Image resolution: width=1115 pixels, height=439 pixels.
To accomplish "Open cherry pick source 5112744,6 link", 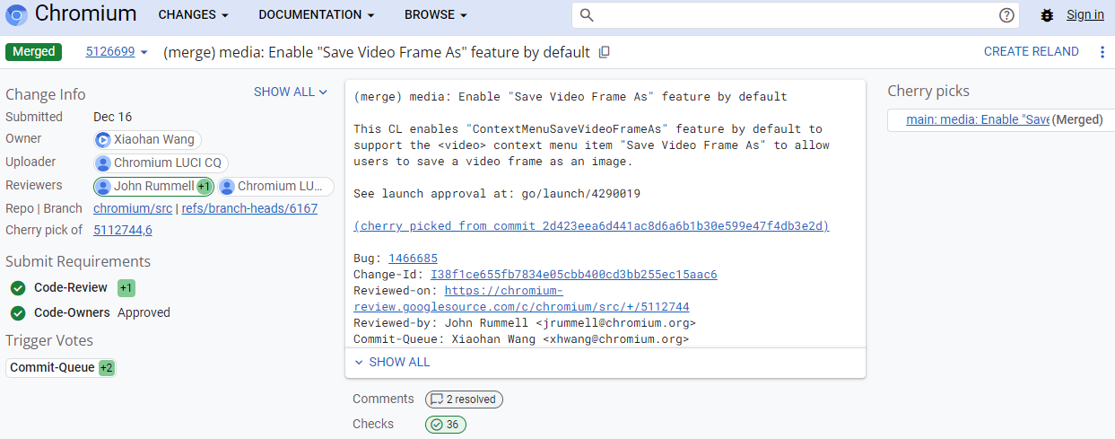I will [x=123, y=230].
